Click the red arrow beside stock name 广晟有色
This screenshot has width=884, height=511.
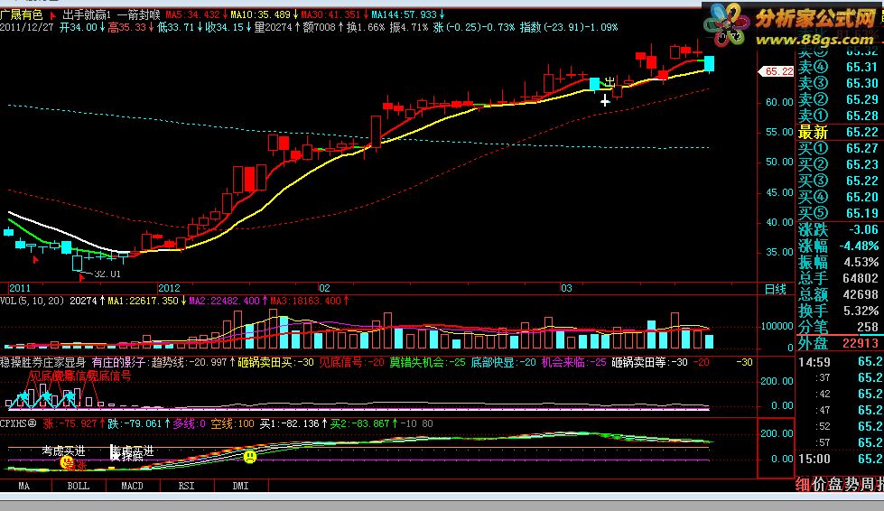(x=53, y=15)
